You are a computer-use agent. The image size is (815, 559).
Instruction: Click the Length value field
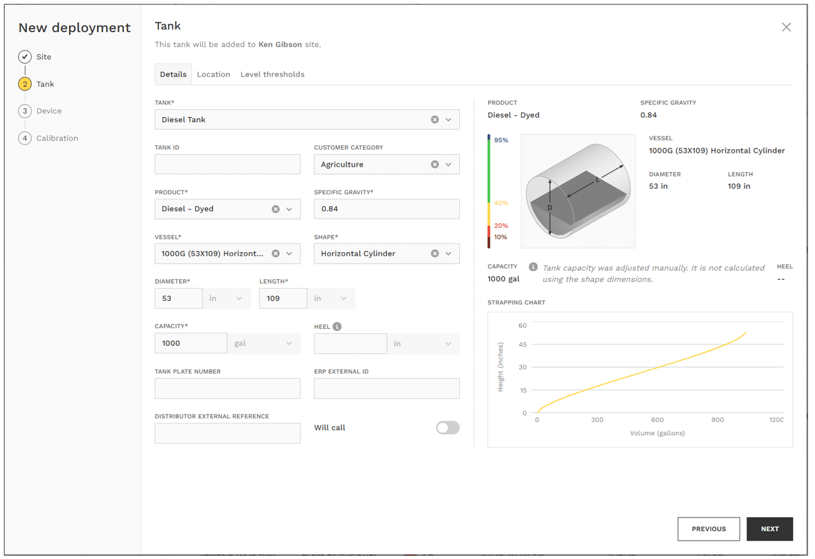click(283, 299)
